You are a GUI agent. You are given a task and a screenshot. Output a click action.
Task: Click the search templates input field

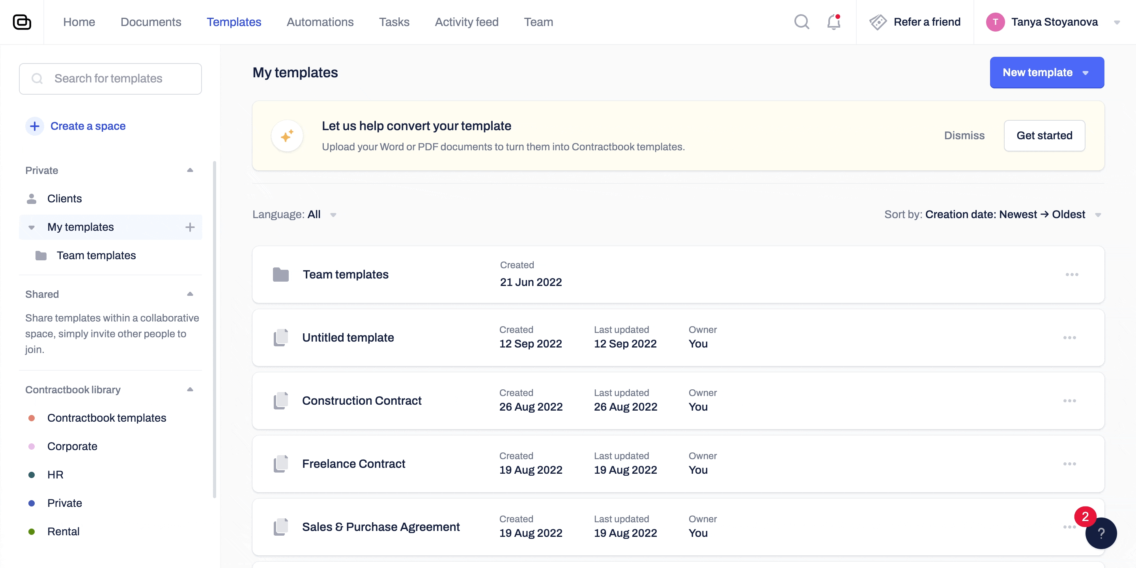pos(111,78)
